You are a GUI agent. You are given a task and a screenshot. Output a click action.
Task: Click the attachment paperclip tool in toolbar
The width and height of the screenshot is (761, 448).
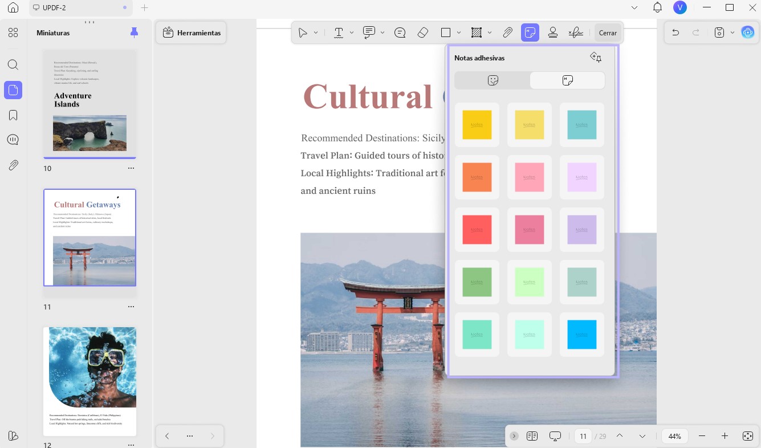507,32
